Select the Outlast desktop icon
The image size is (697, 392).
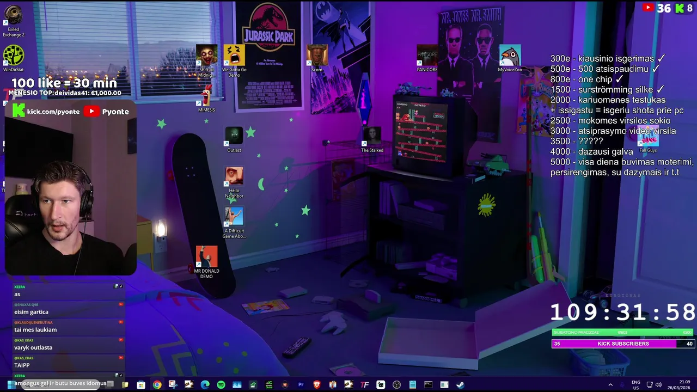pos(234,140)
